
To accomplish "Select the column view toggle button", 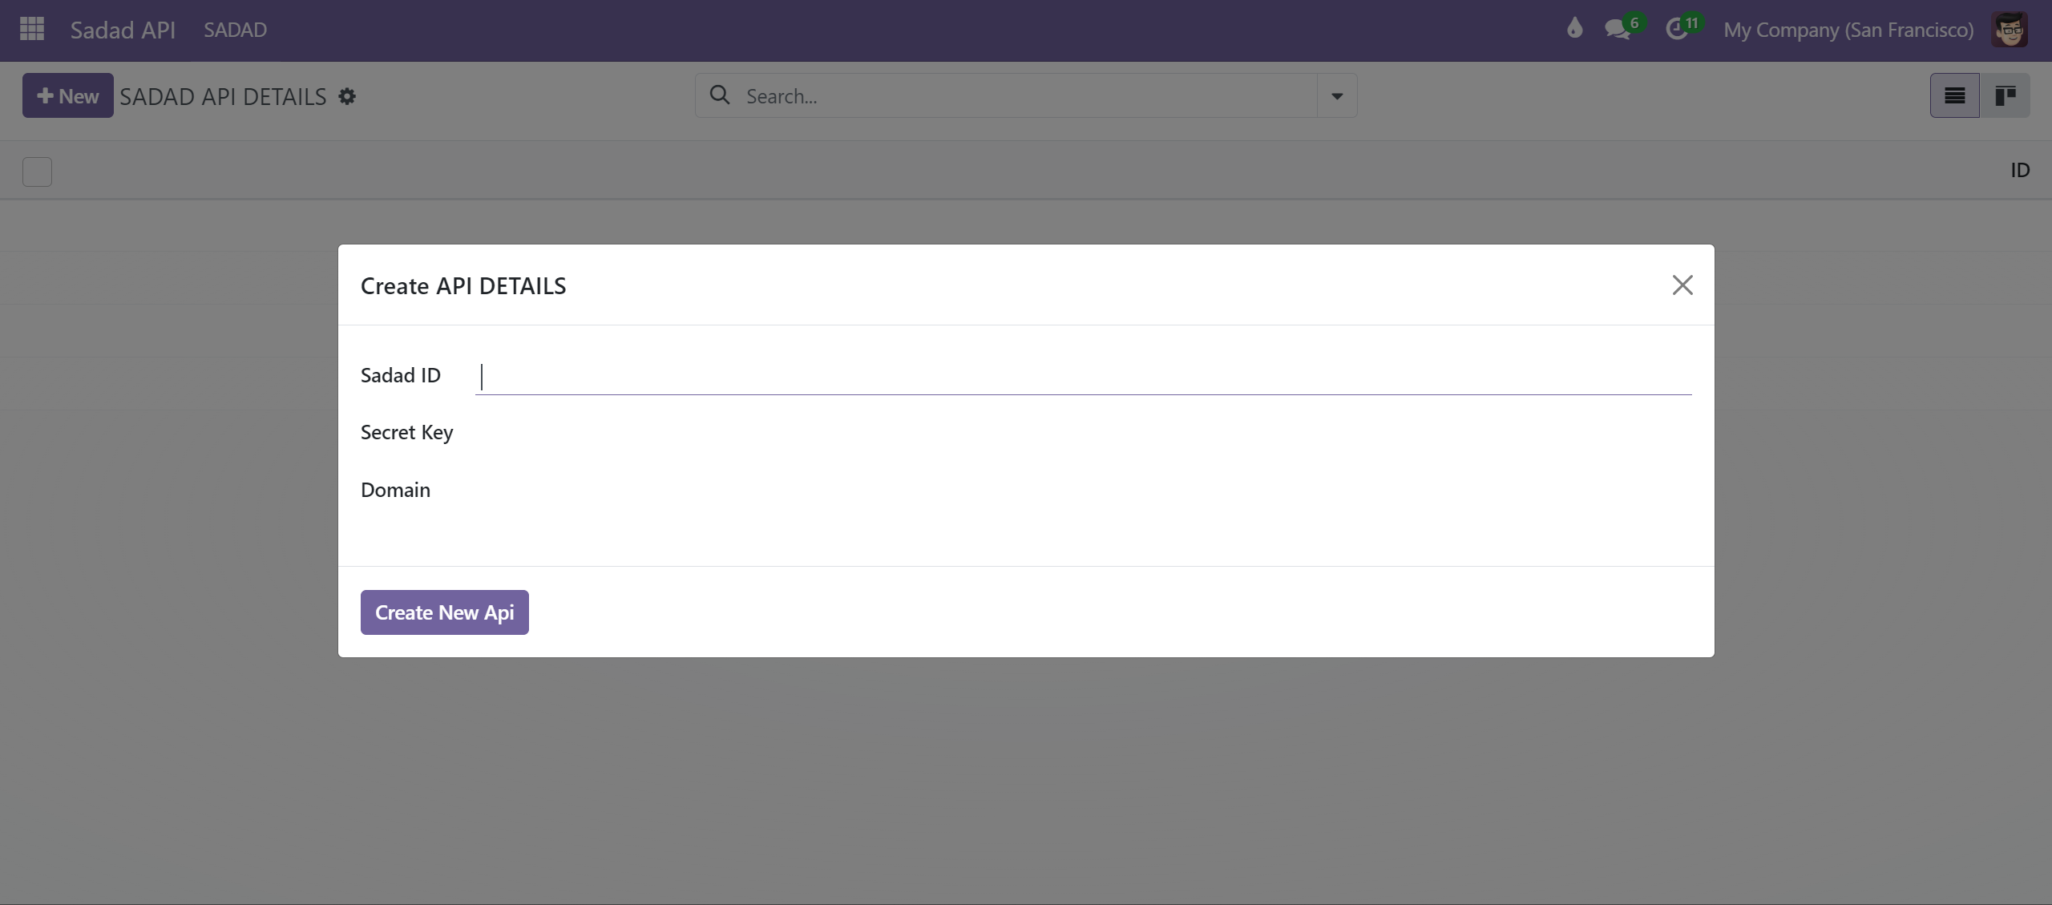I will coord(2005,95).
